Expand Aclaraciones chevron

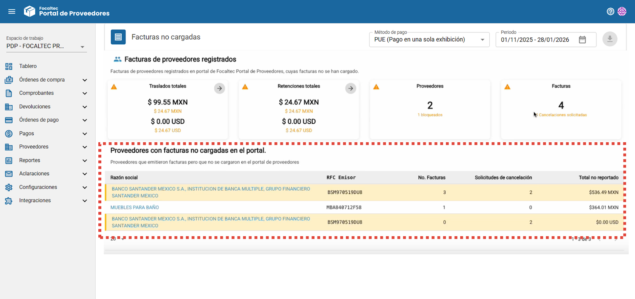tap(85, 174)
